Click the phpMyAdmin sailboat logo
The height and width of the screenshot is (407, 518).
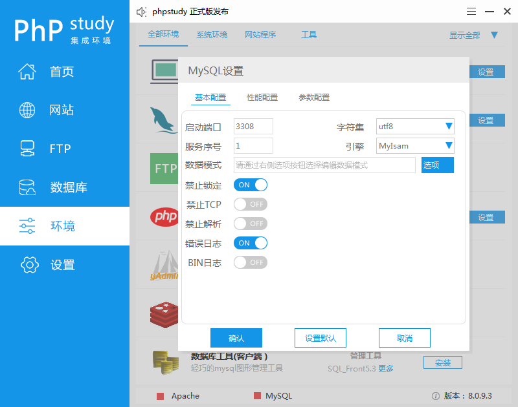(164, 266)
